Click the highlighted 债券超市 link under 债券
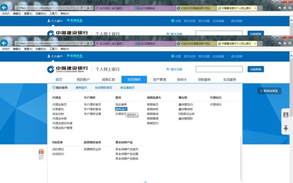The image size is (293, 183). click(121, 109)
